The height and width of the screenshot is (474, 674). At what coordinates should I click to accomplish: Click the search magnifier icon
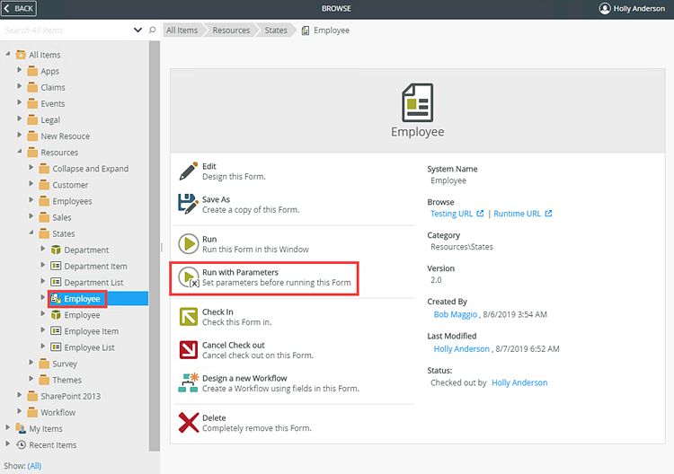(152, 30)
